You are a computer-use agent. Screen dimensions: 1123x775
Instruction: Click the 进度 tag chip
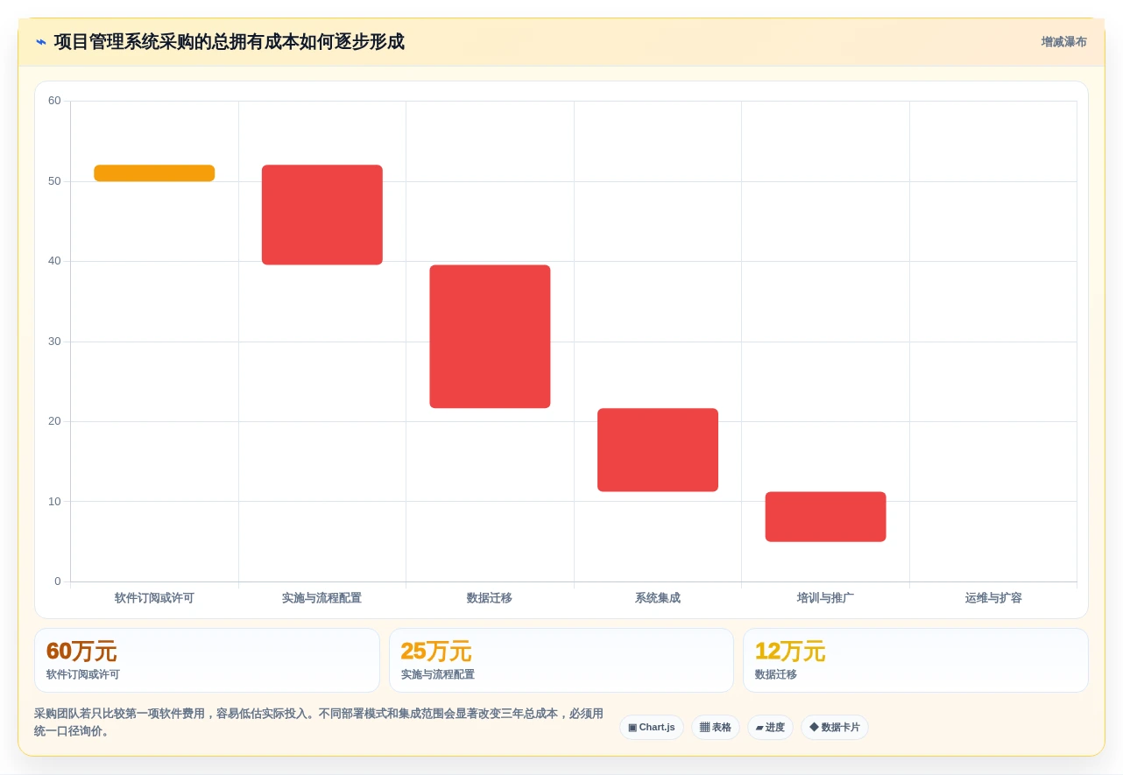pyautogui.click(x=770, y=728)
